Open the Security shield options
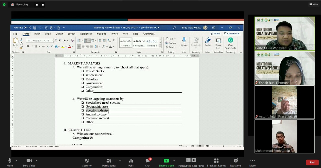321x168 pixels. coord(87,162)
